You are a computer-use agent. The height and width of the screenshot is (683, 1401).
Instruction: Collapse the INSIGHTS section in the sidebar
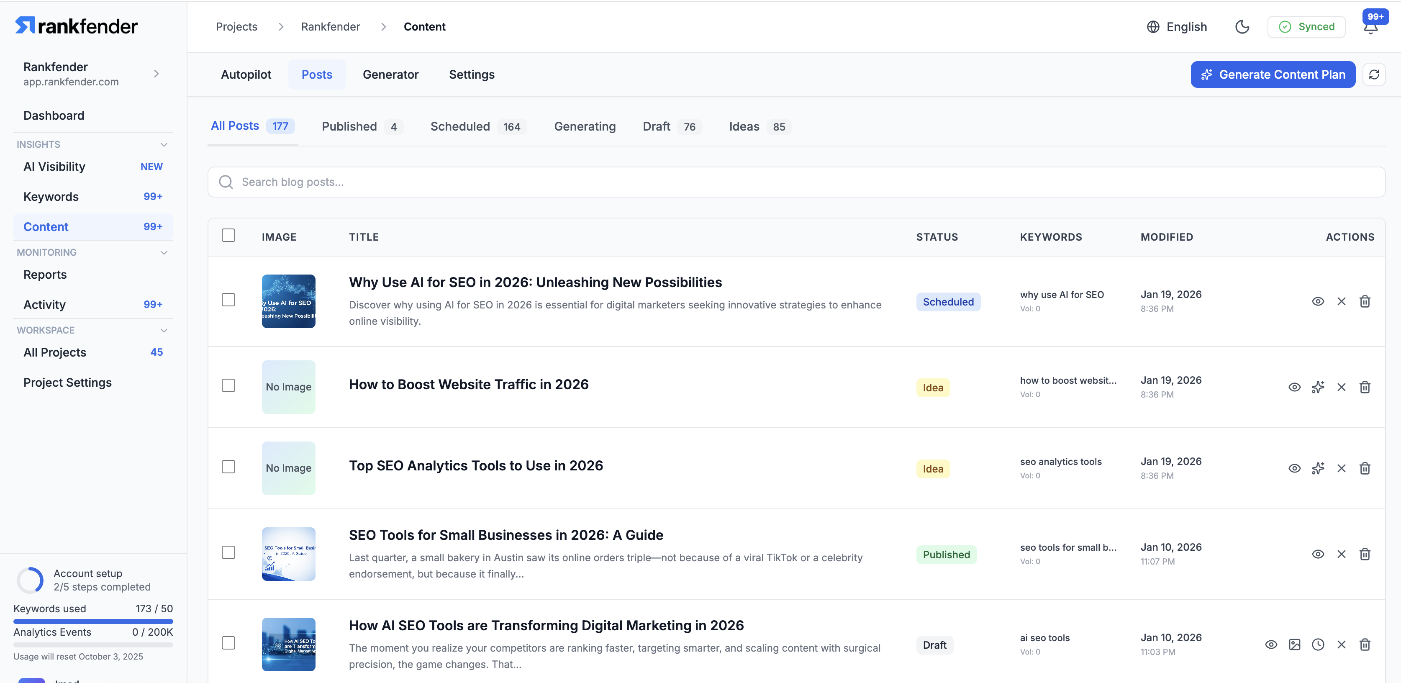point(164,144)
